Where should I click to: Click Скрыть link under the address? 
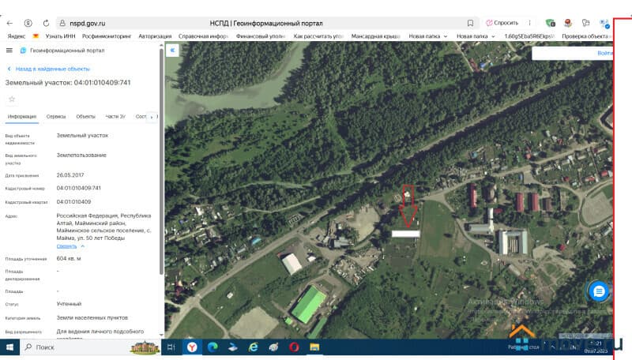coord(66,246)
